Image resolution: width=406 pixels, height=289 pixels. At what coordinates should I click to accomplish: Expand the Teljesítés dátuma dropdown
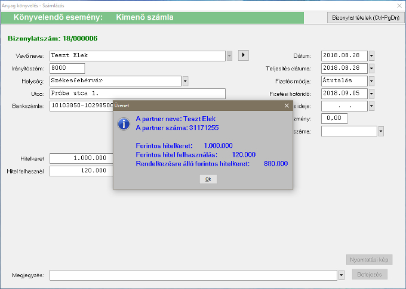pyautogui.click(x=371, y=68)
